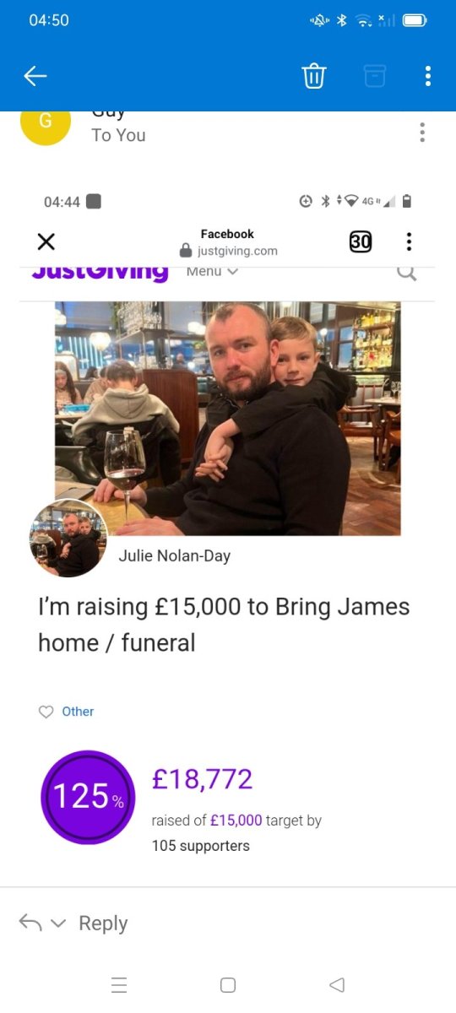Tap the Reply button
Image resolution: width=456 pixels, height=1013 pixels.
[103, 924]
